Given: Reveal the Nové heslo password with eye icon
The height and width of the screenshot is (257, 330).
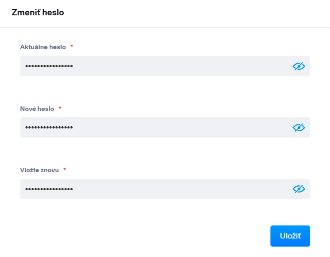Looking at the screenshot, I should 299,128.
